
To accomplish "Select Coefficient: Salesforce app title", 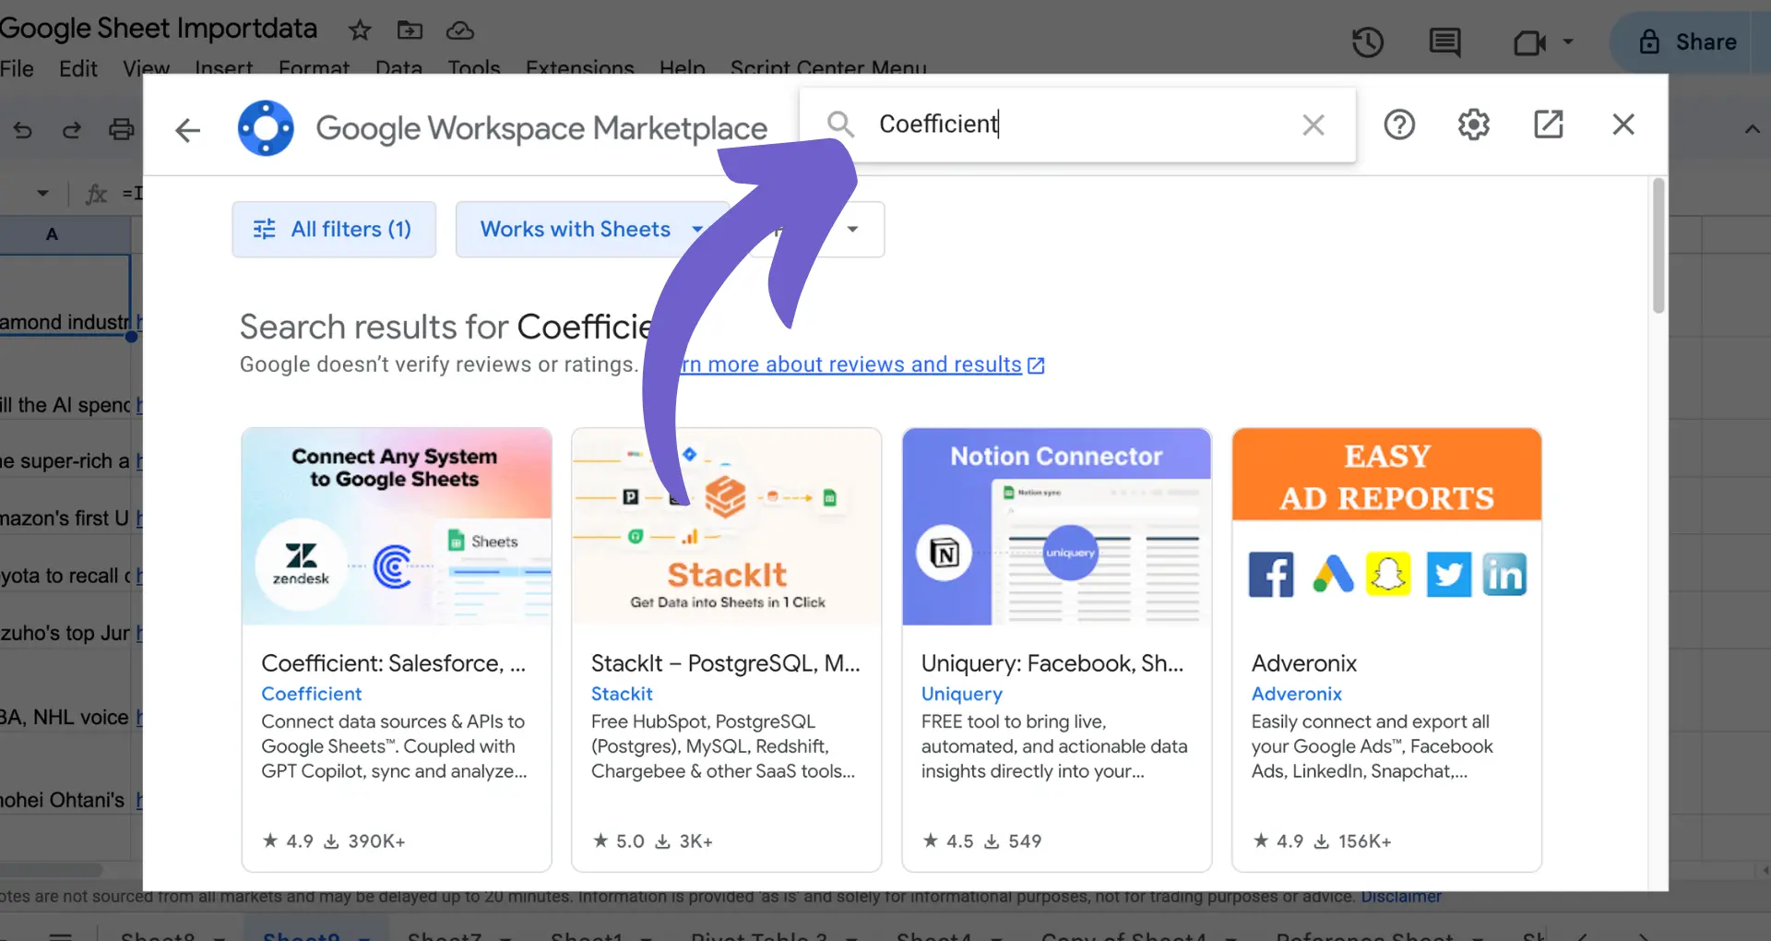I will tap(394, 663).
